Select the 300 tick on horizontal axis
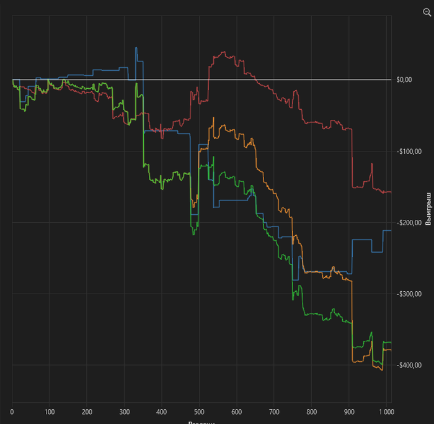The height and width of the screenshot is (424, 434). click(x=125, y=412)
